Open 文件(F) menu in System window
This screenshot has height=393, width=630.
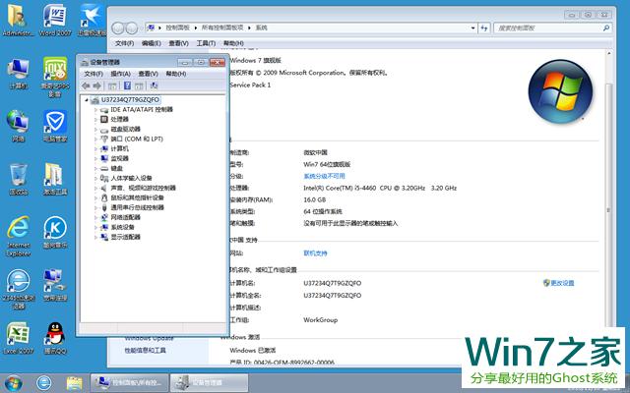(124, 43)
